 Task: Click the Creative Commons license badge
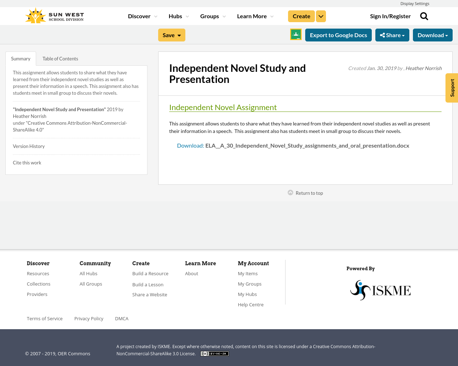[x=214, y=353]
